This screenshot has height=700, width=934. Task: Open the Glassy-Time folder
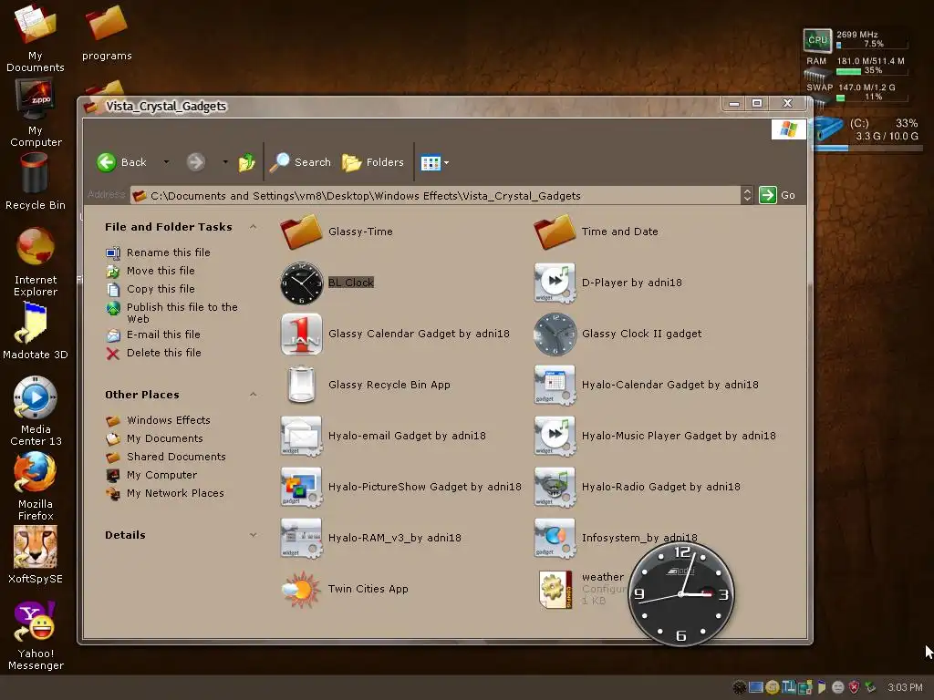tap(301, 232)
